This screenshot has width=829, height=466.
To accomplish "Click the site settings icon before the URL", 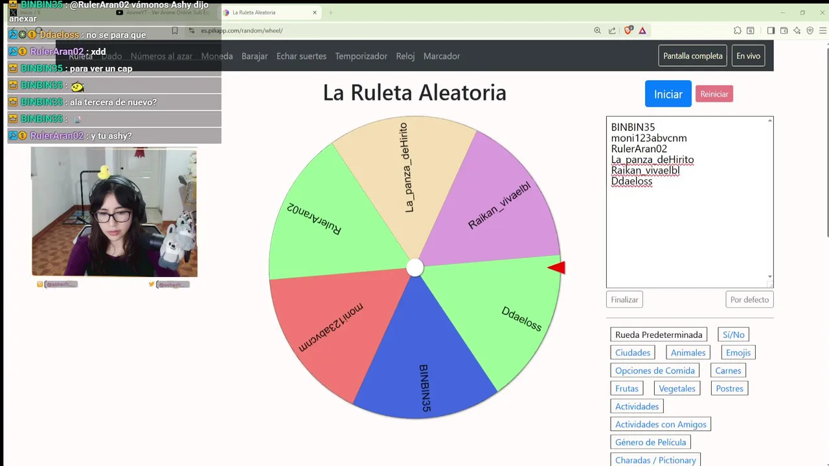I will tap(192, 30).
